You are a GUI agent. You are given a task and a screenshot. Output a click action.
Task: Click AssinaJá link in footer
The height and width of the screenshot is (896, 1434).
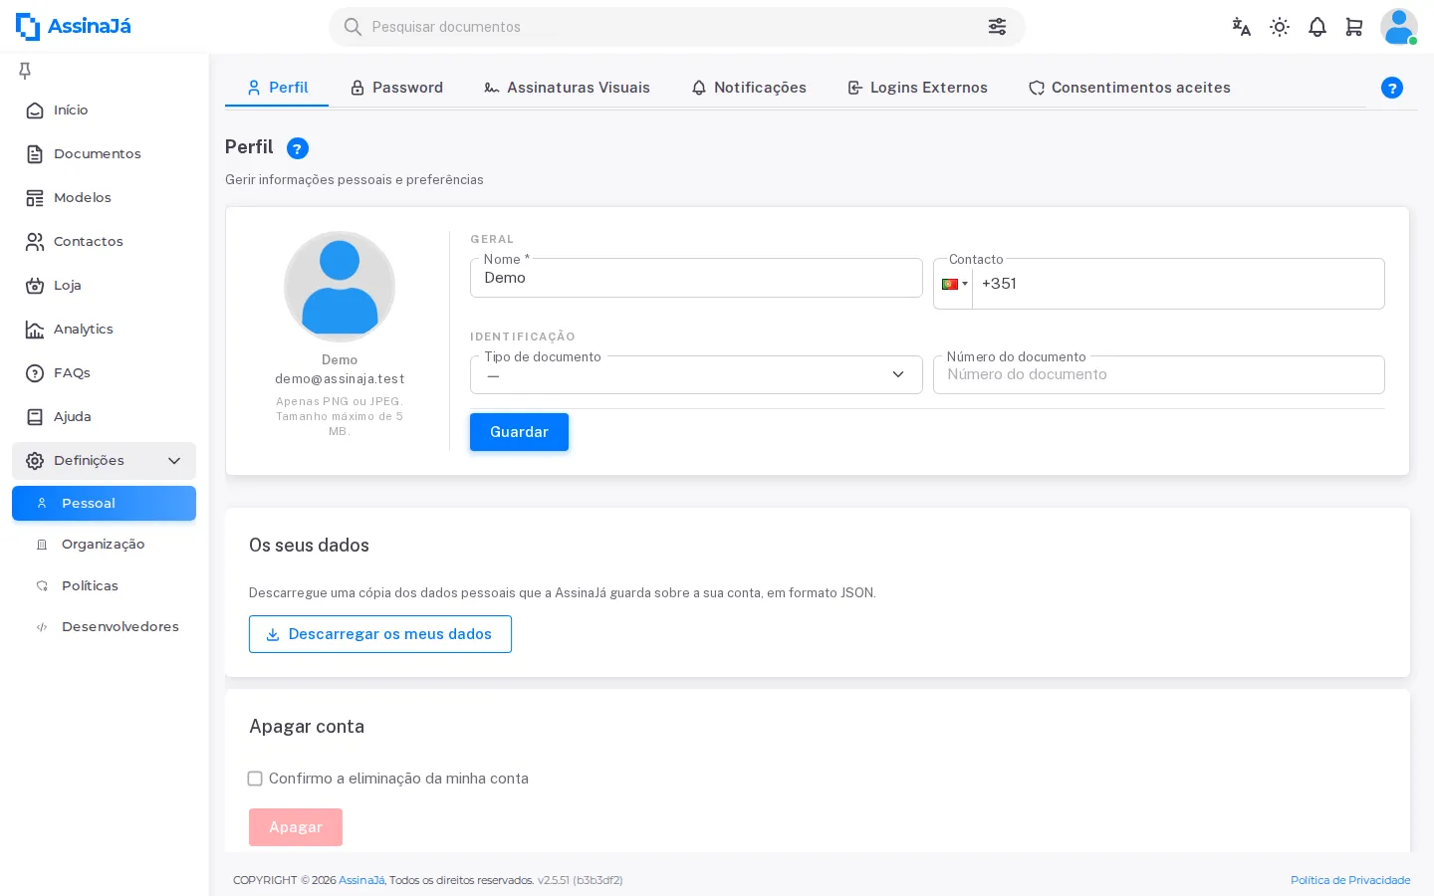[361, 880]
